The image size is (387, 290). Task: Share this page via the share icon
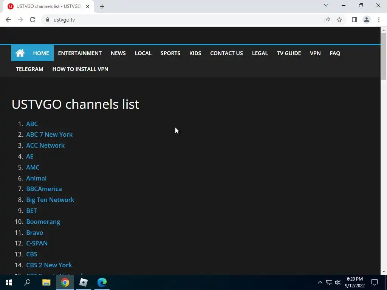point(327,20)
